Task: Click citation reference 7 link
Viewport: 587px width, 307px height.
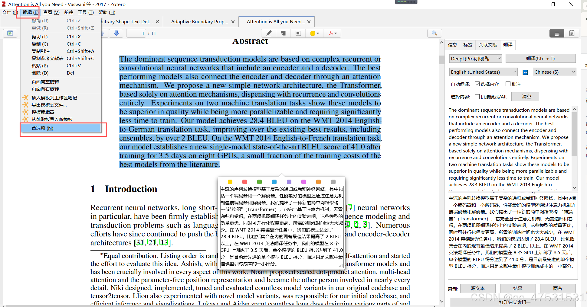Action: tap(349, 207)
